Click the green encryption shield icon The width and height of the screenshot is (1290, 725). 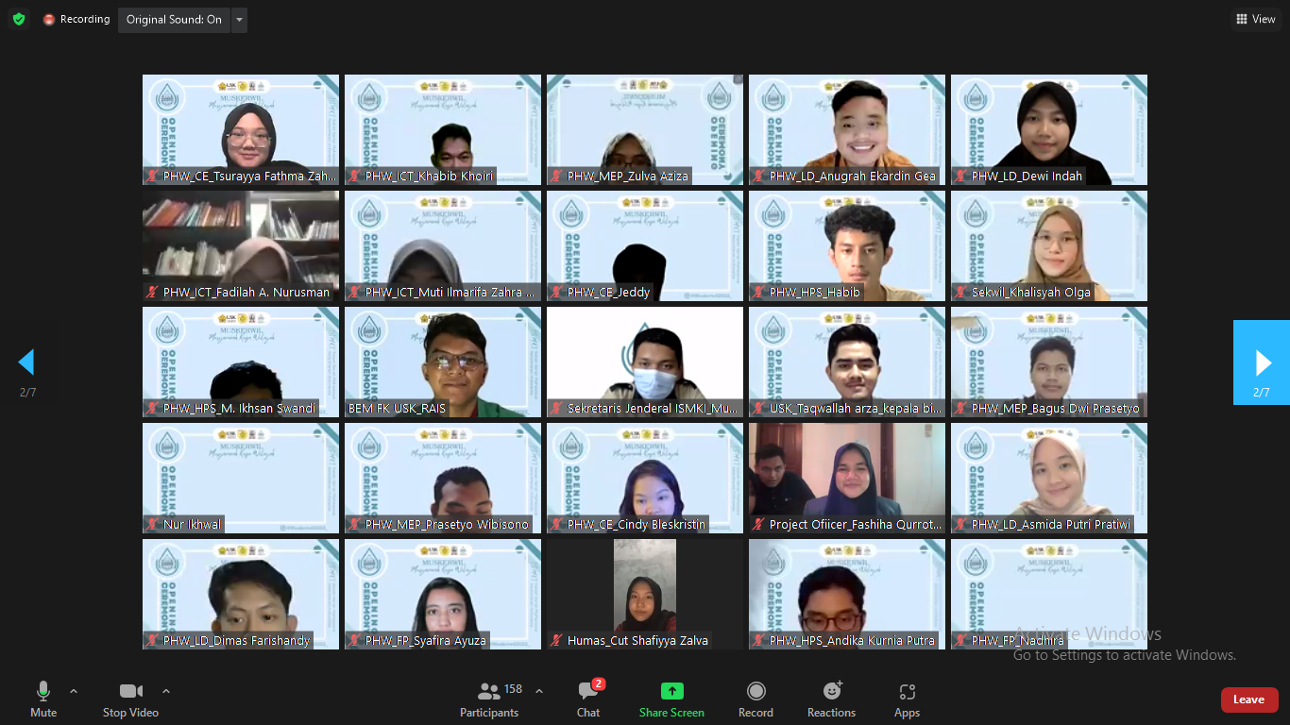pyautogui.click(x=19, y=19)
